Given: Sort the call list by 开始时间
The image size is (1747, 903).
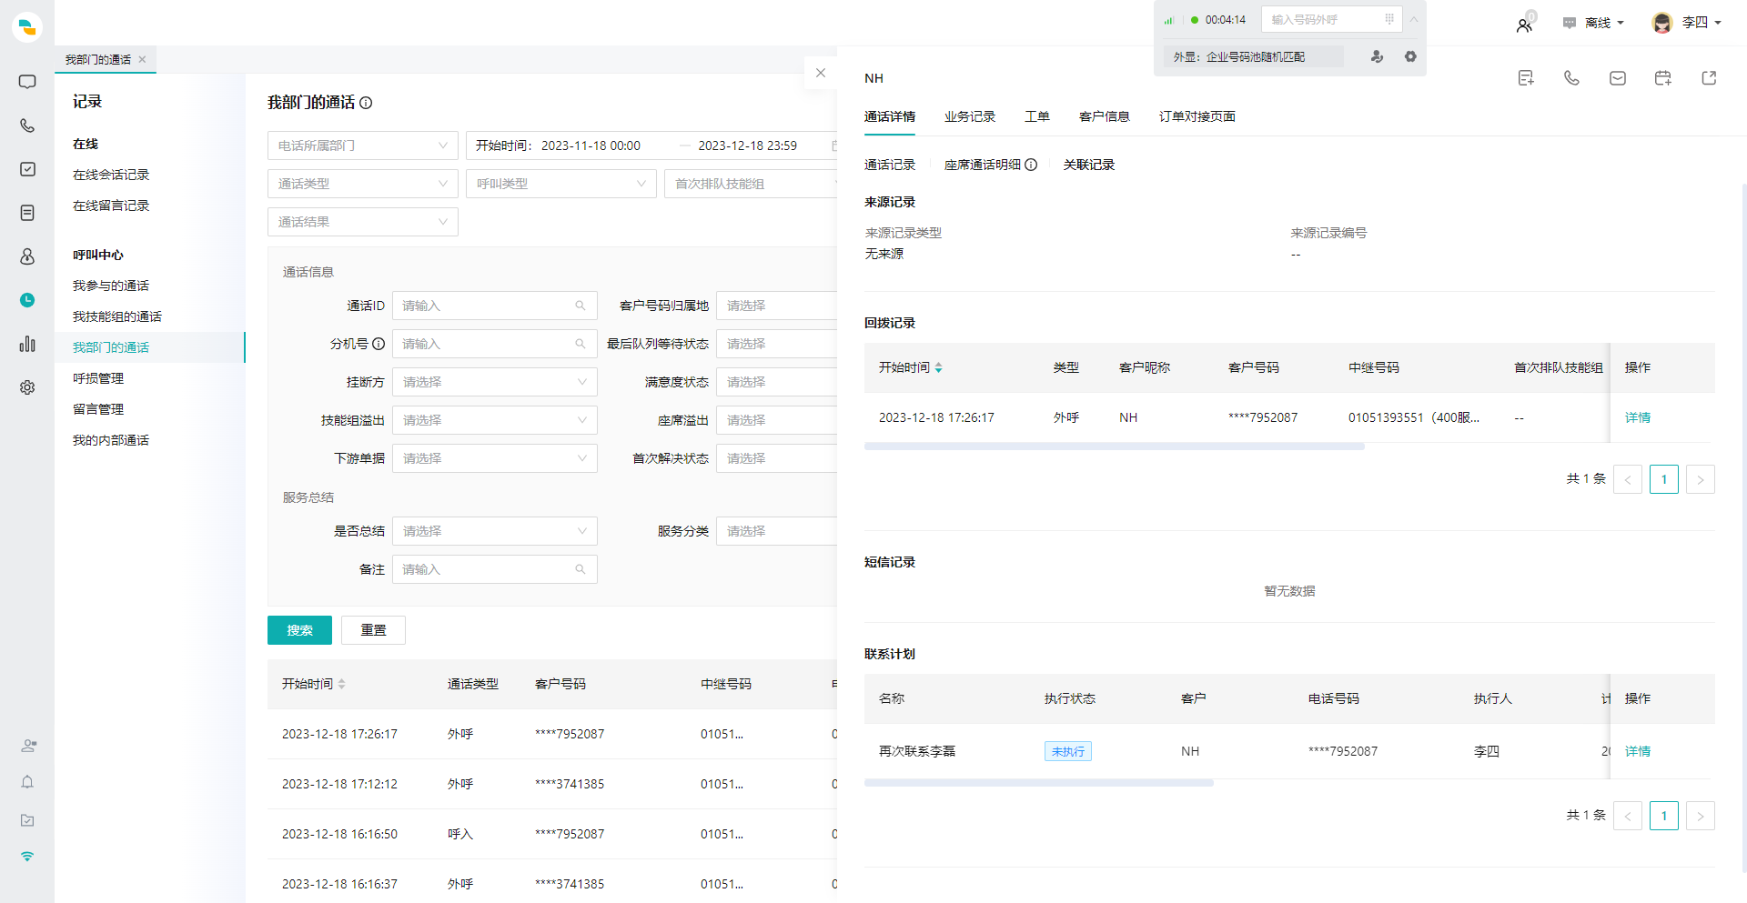Looking at the screenshot, I should tap(341, 684).
